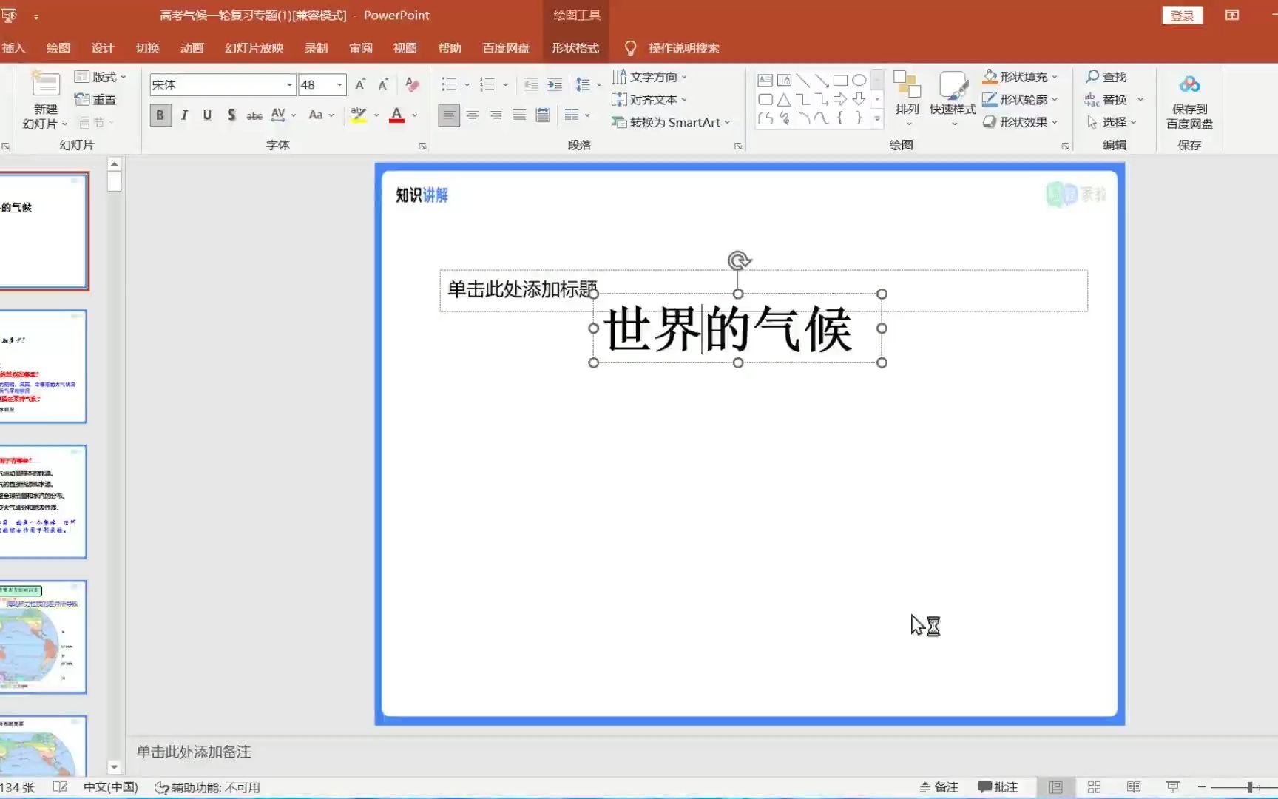Start slideshow from status bar icon

click(1172, 787)
